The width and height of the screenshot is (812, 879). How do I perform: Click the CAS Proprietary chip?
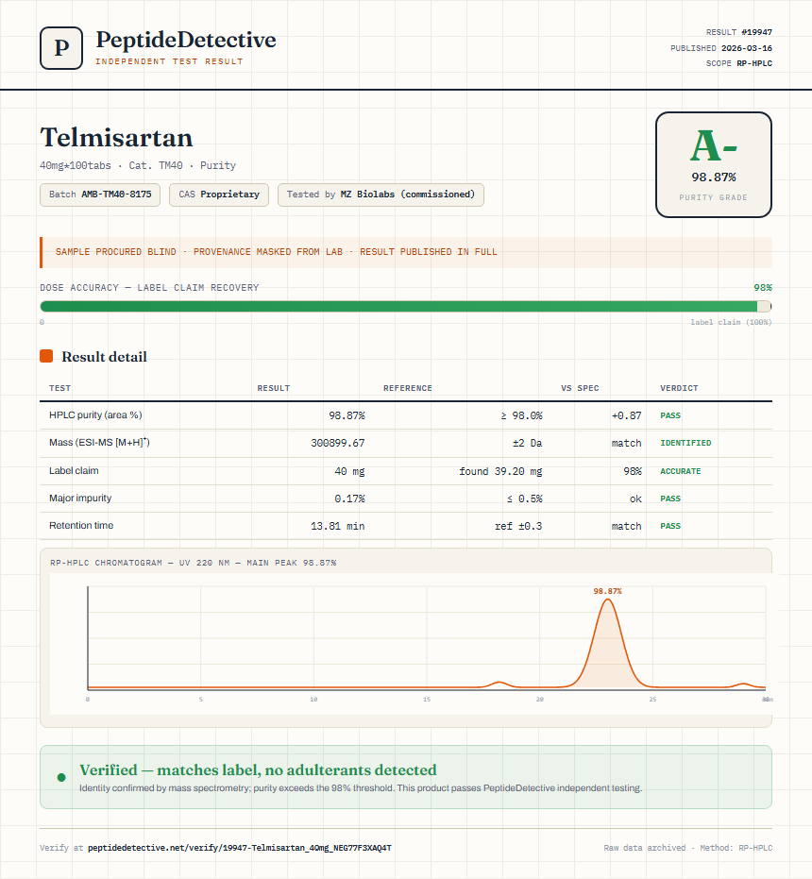pos(219,194)
